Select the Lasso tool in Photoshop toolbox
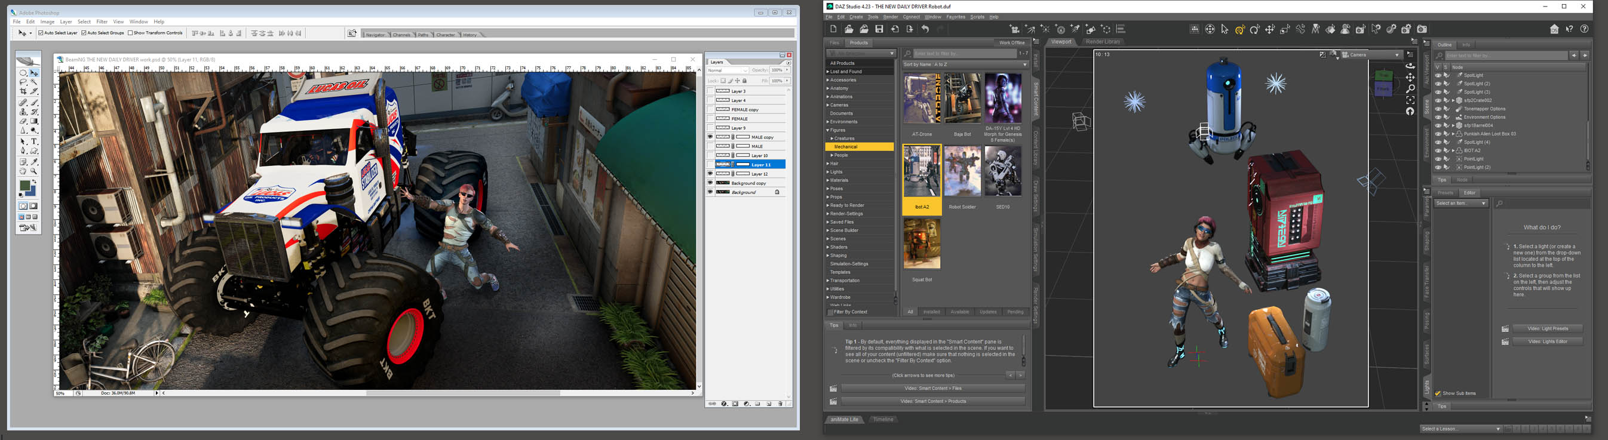The image size is (1608, 440). pyautogui.click(x=23, y=82)
